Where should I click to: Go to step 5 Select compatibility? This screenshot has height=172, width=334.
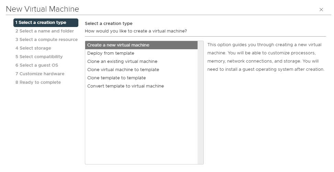pyautogui.click(x=39, y=57)
